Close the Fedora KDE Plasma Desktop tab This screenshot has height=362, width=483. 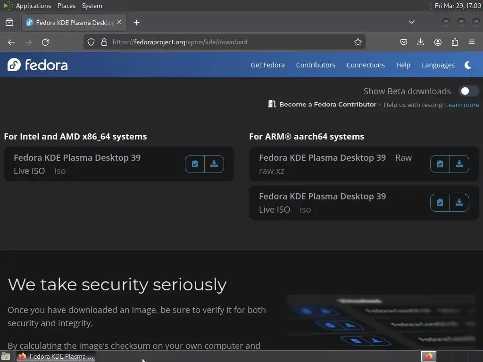tap(119, 22)
